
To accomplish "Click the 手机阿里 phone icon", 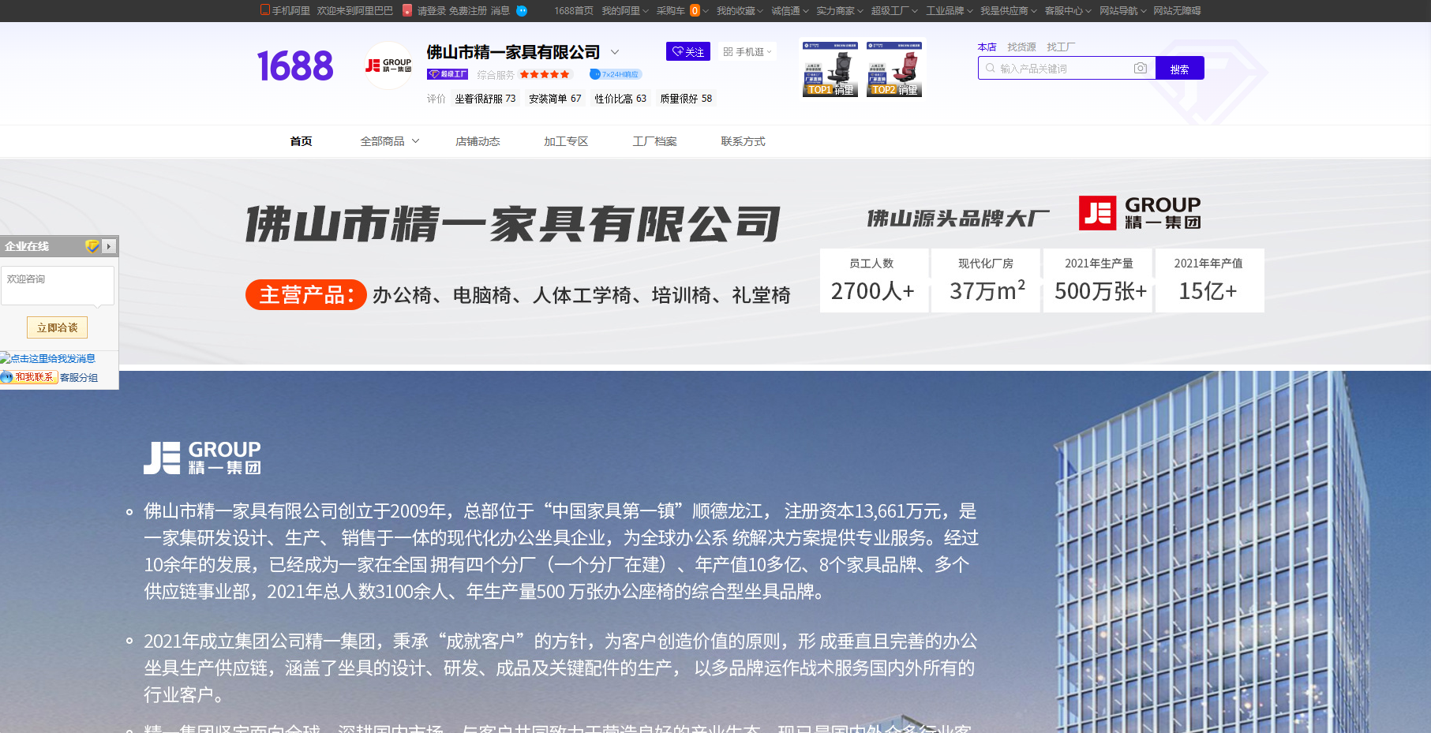I will [265, 10].
